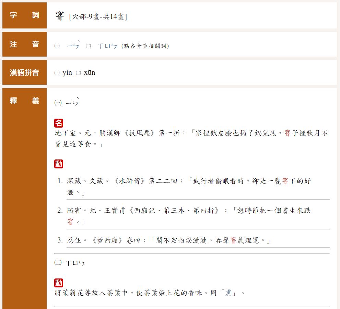The height and width of the screenshot is (309, 340).
Task: Click the ㄒㄩㄣ pronunciation link in 注音 row
Action: point(107,46)
